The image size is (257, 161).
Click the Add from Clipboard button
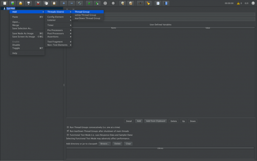[155, 121]
